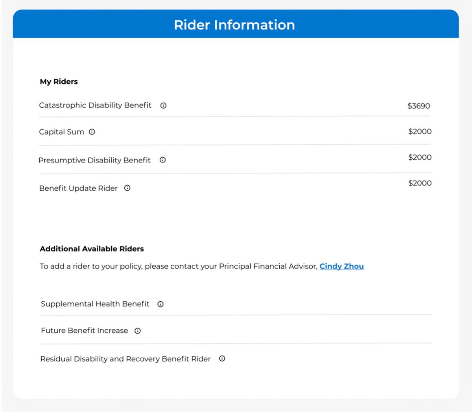Viewport: 472px width, 413px height.
Task: Select Residual Disability and Recovery Benefit Rider text
Action: tap(125, 359)
